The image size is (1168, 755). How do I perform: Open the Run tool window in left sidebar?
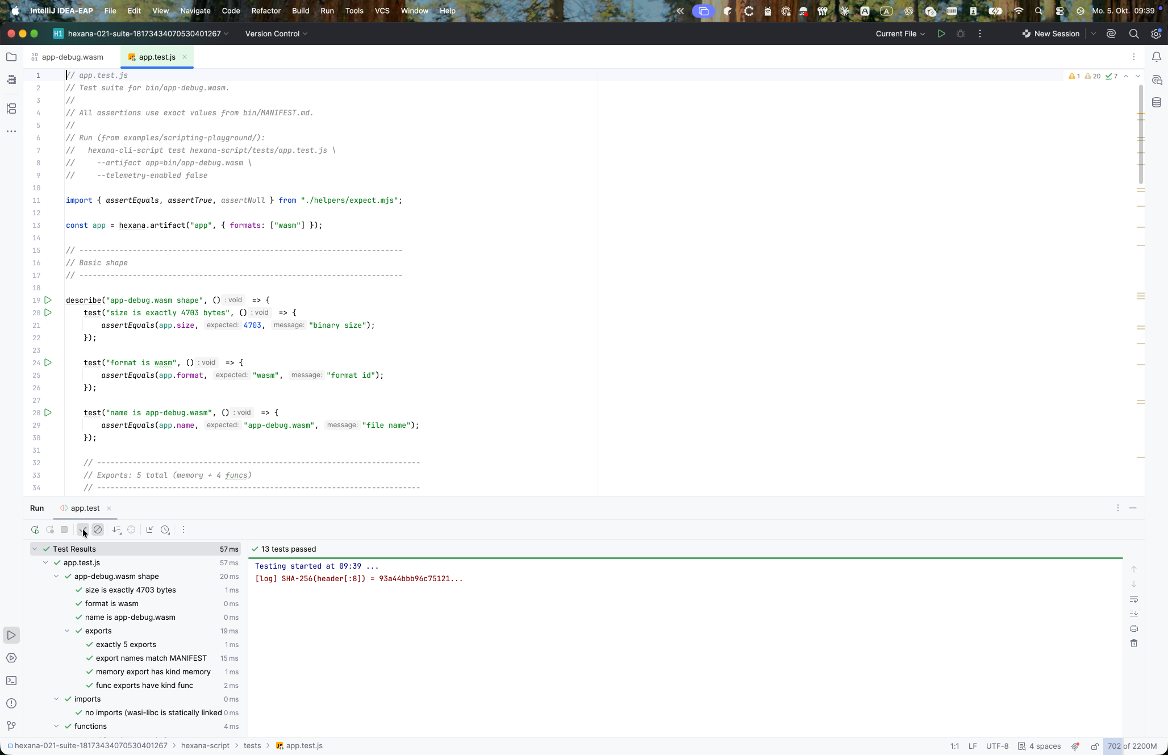click(11, 635)
